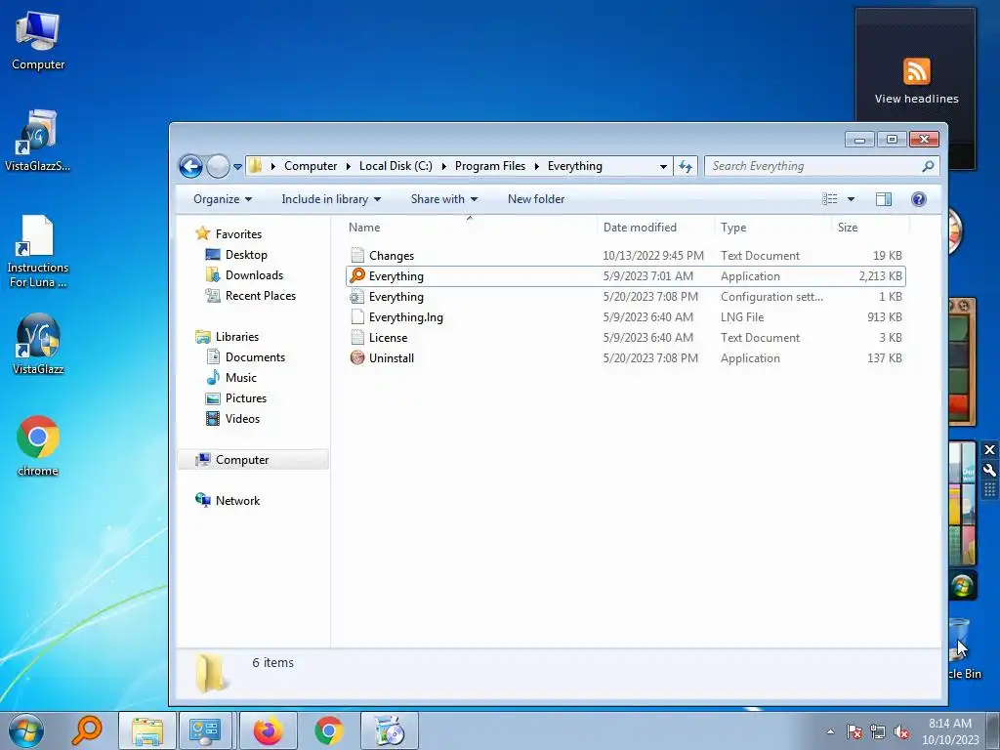Click the refresh button beside address bar
The width and height of the screenshot is (1000, 750).
pos(686,166)
